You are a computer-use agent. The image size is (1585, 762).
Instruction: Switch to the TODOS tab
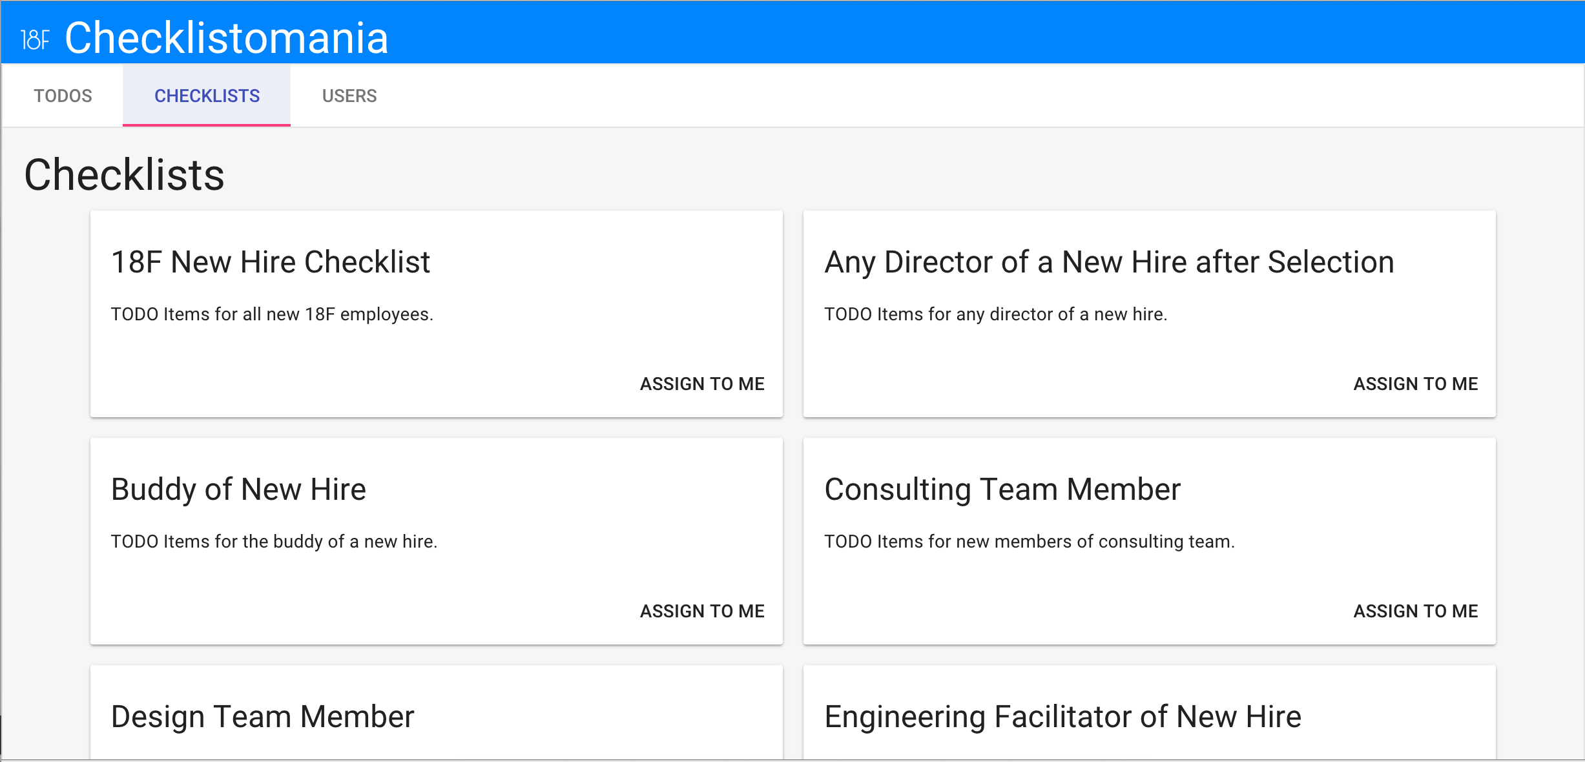63,96
